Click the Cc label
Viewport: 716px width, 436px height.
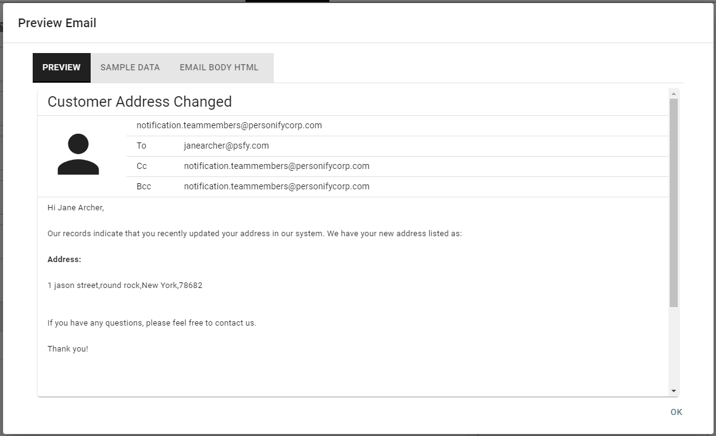(x=142, y=166)
